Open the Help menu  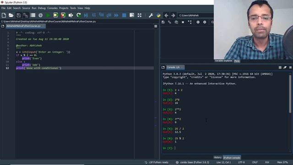[x=87, y=8]
